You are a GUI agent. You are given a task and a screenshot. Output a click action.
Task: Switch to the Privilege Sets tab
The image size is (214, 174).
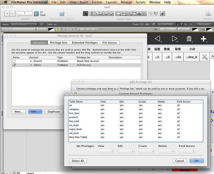[59, 42]
